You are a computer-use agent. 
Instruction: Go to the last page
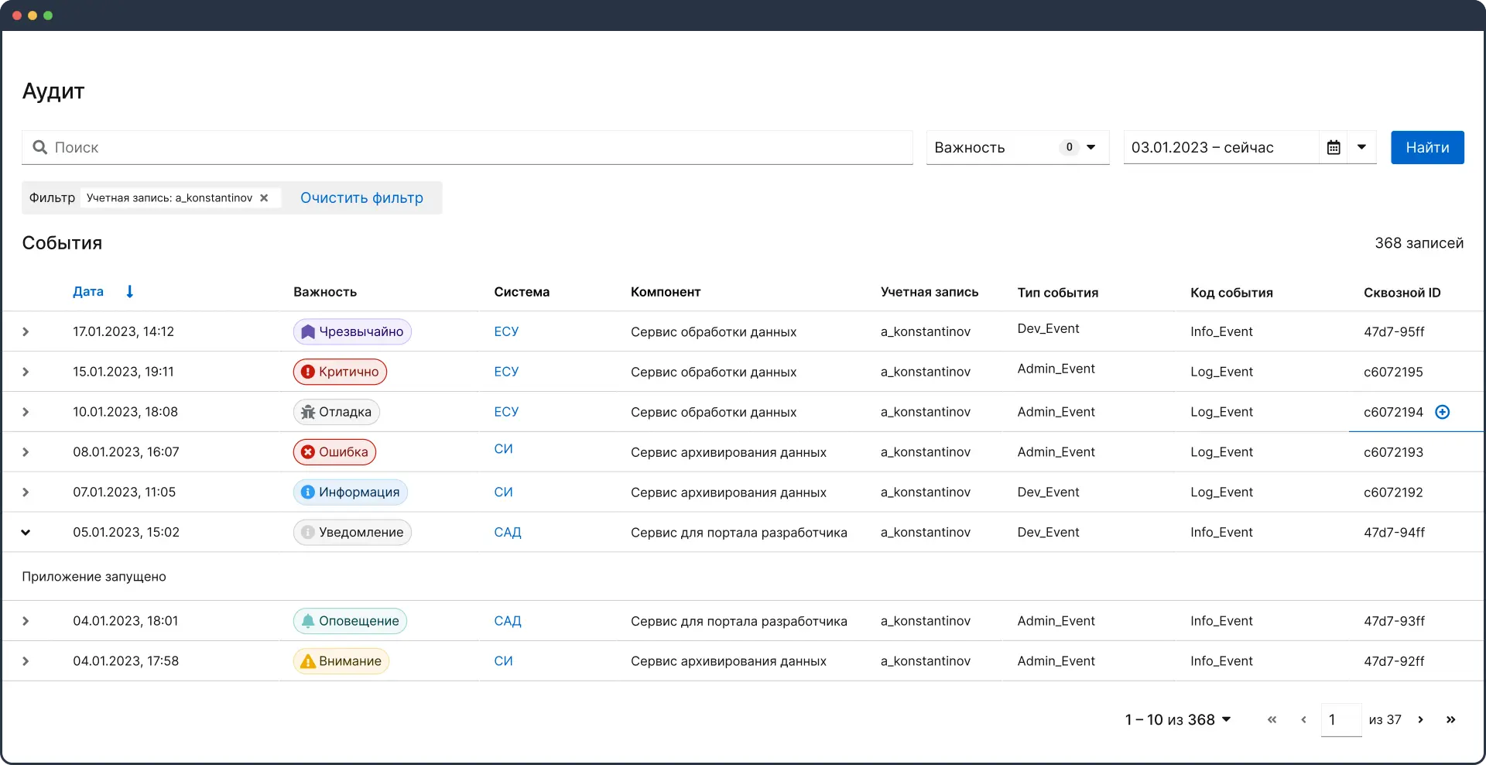(1450, 719)
